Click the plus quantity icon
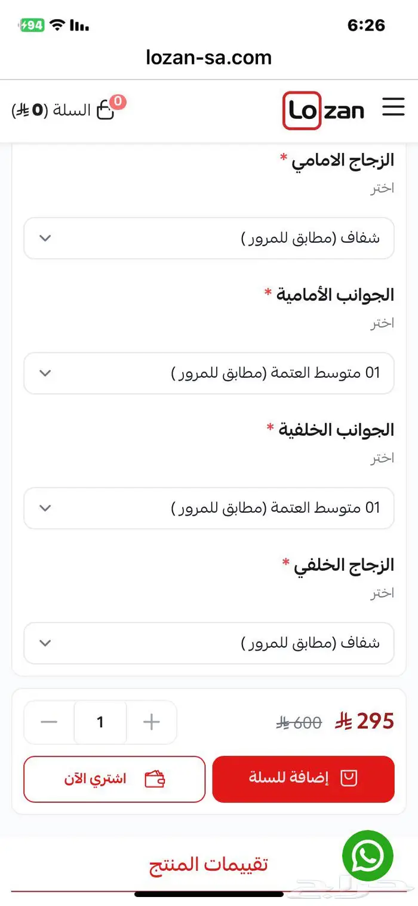The width and height of the screenshot is (418, 906). pyautogui.click(x=152, y=723)
